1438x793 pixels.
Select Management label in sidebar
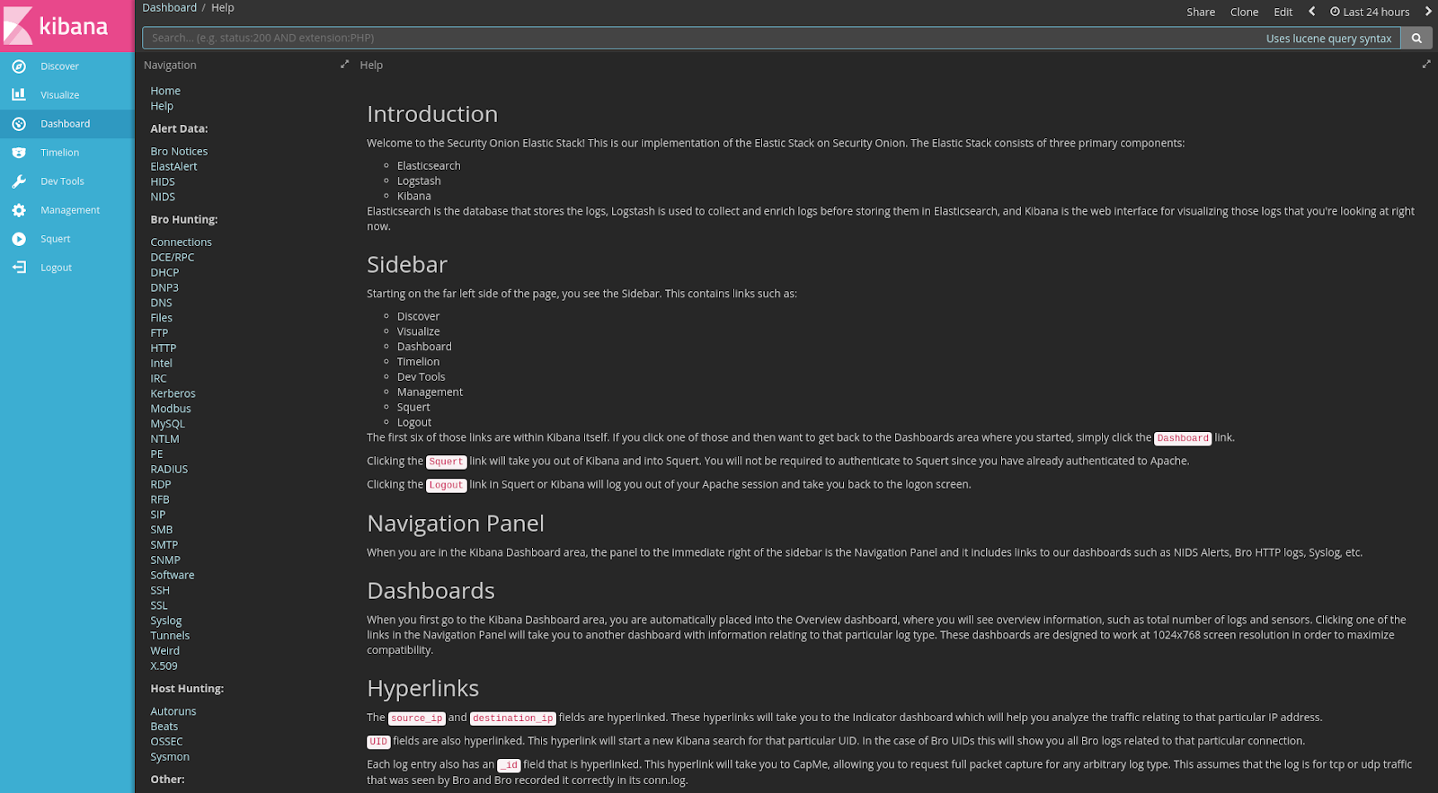70,210
